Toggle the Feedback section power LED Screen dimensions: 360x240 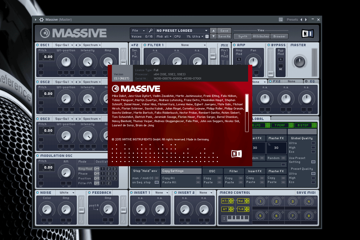90,193
